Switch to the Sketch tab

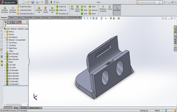tap(12, 18)
